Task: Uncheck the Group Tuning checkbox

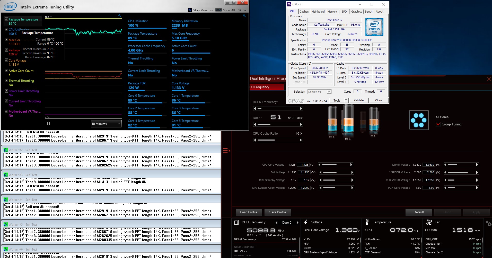Action: coord(438,124)
